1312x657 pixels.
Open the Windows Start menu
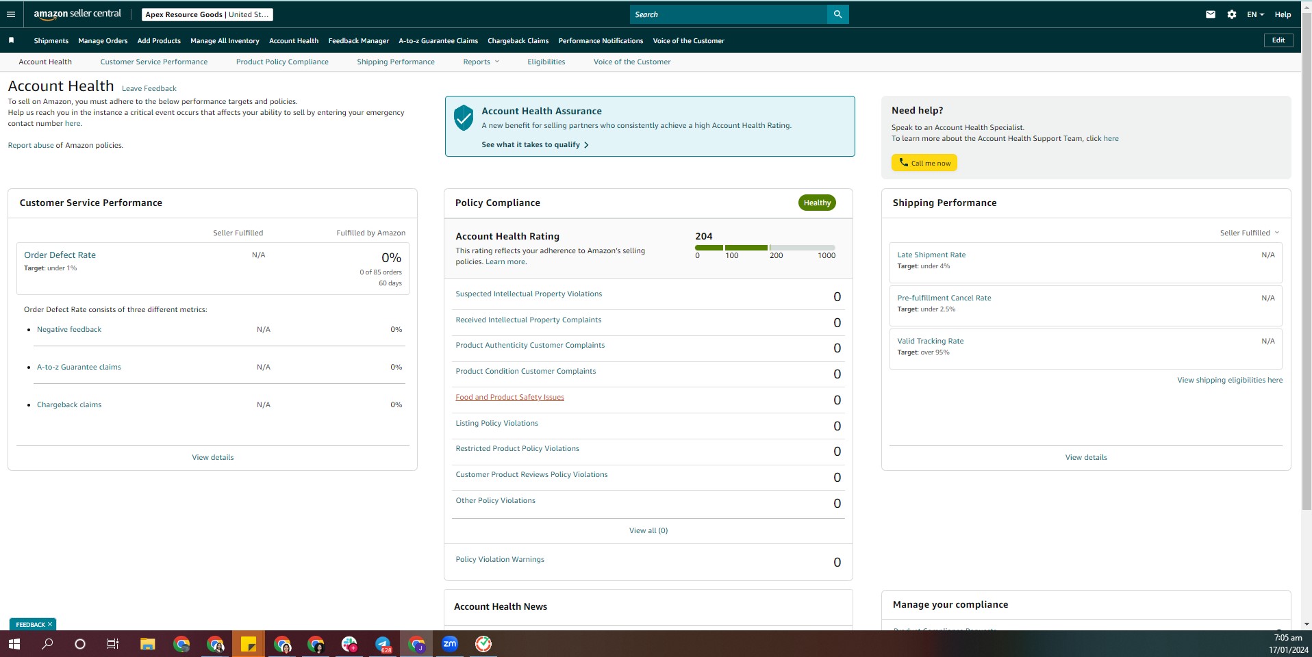pos(14,644)
